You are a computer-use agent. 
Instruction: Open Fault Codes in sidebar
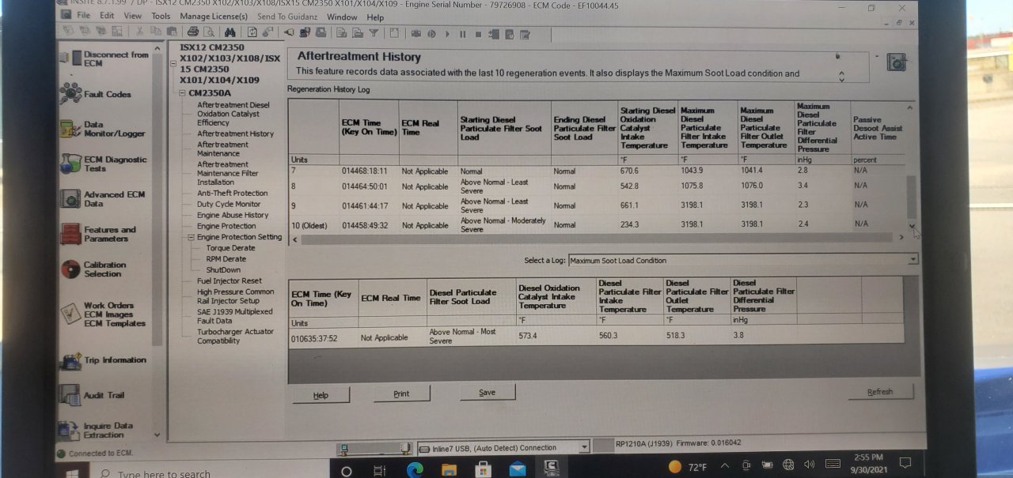tap(96, 94)
